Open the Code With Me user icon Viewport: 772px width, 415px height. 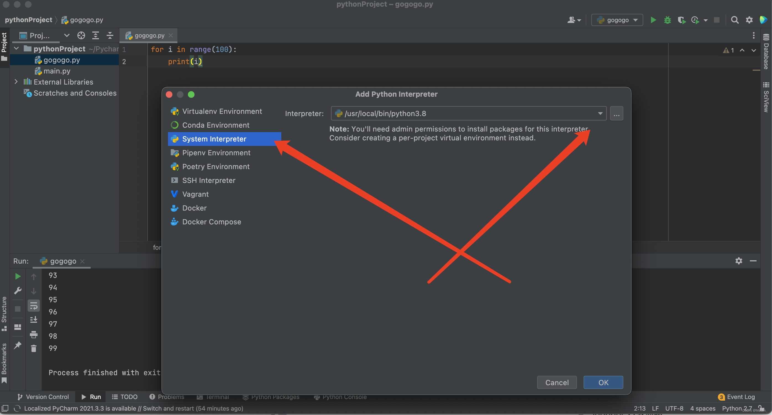point(574,20)
